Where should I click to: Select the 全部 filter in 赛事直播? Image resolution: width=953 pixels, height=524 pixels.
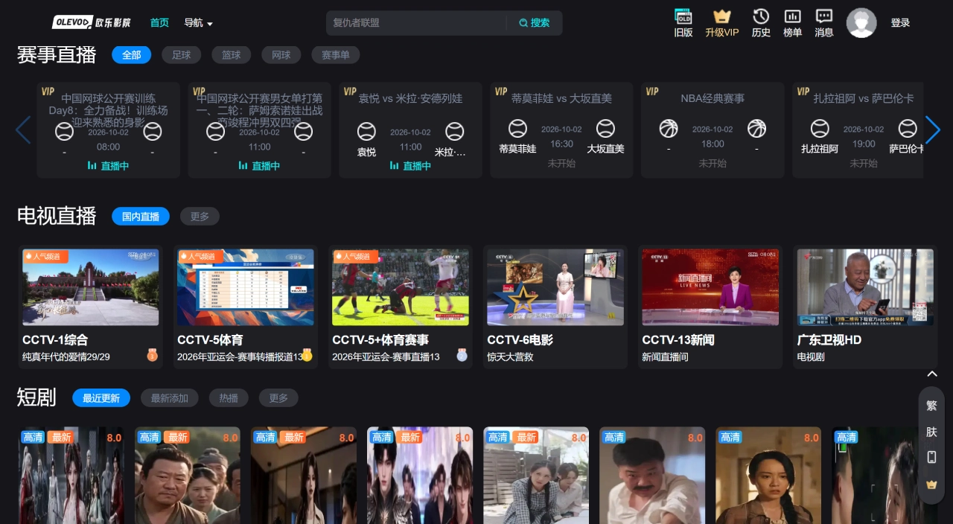pyautogui.click(x=132, y=55)
